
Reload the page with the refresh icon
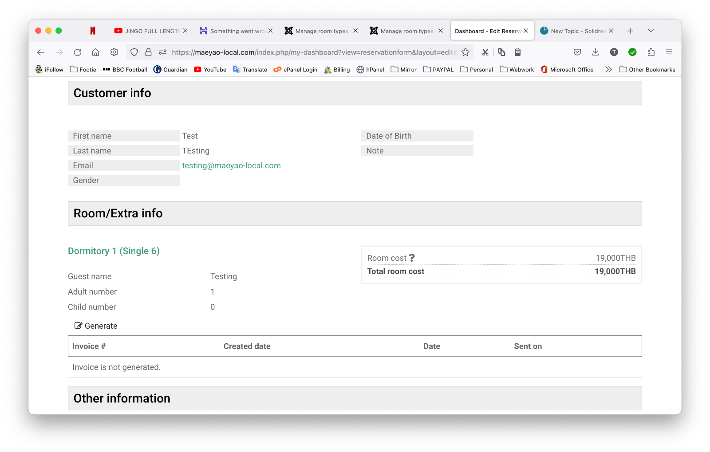pos(78,52)
